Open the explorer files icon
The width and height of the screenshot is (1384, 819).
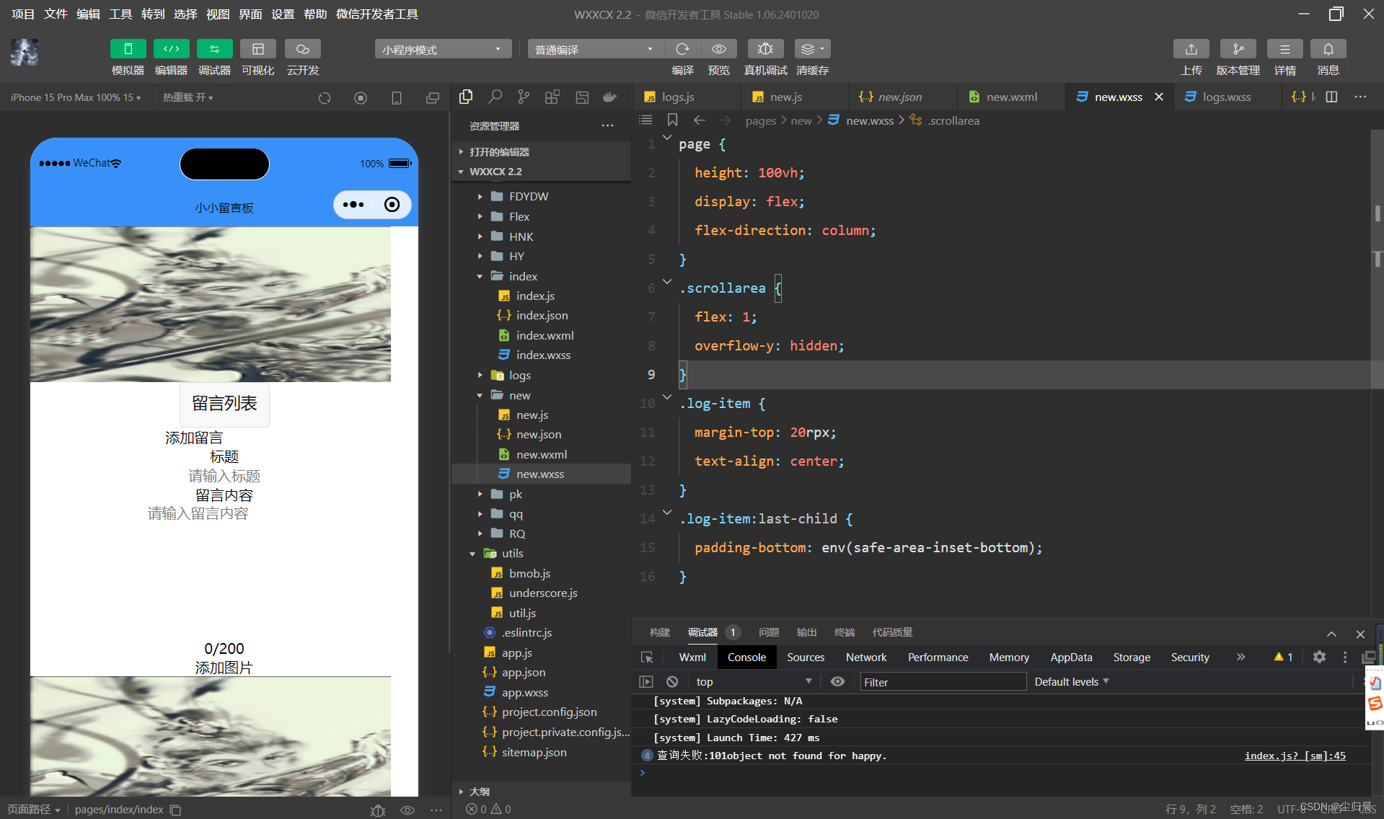(466, 97)
